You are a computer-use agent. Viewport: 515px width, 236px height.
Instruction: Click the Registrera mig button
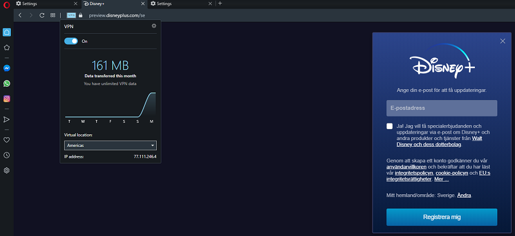442,217
